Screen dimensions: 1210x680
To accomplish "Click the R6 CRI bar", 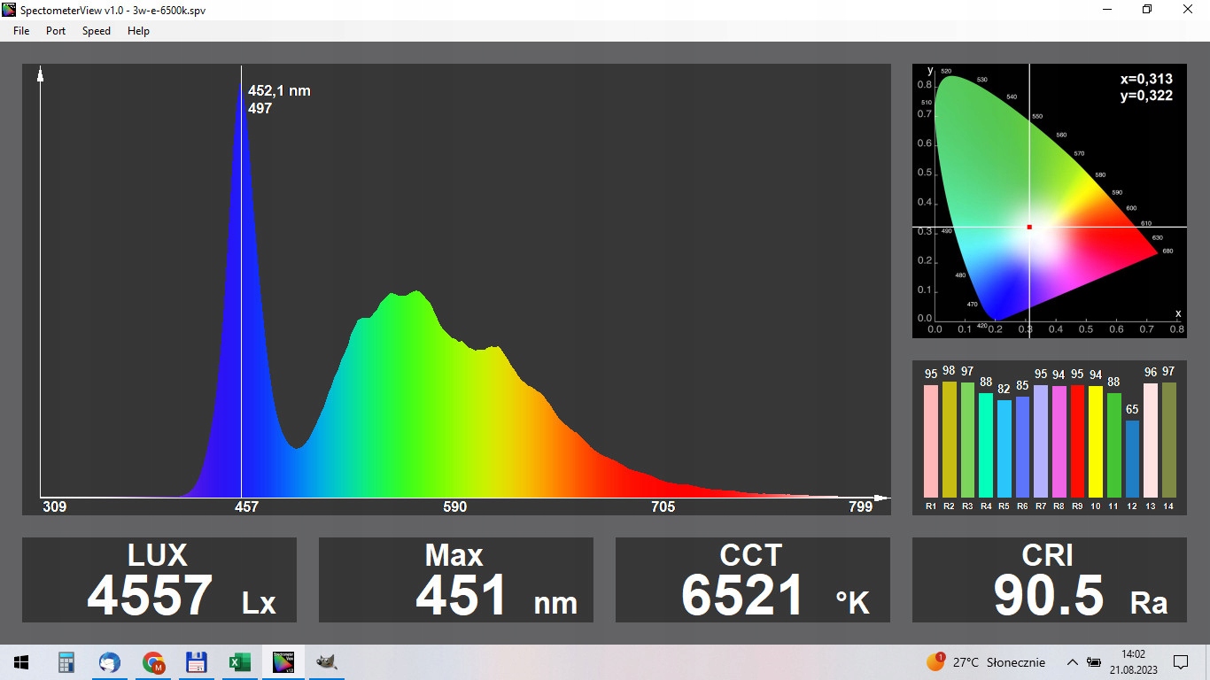I will pos(1023,447).
